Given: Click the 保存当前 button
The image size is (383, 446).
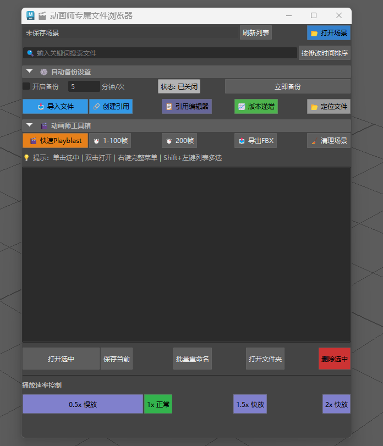Looking at the screenshot, I should [117, 359].
